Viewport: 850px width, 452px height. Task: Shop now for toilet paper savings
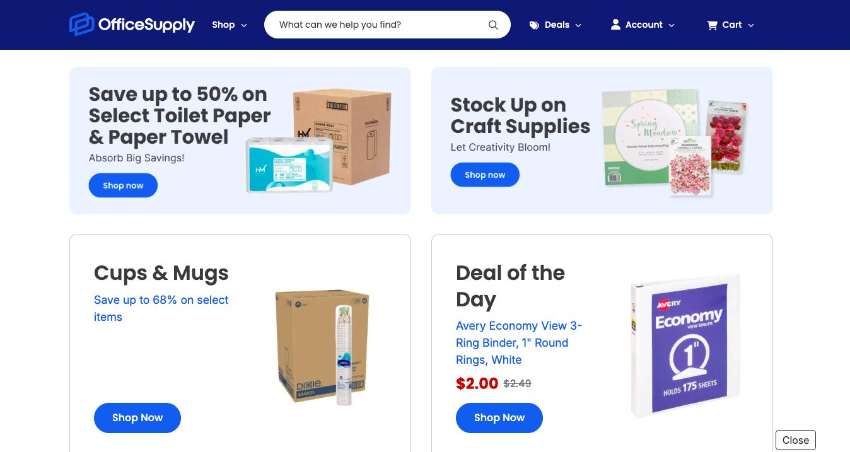123,185
